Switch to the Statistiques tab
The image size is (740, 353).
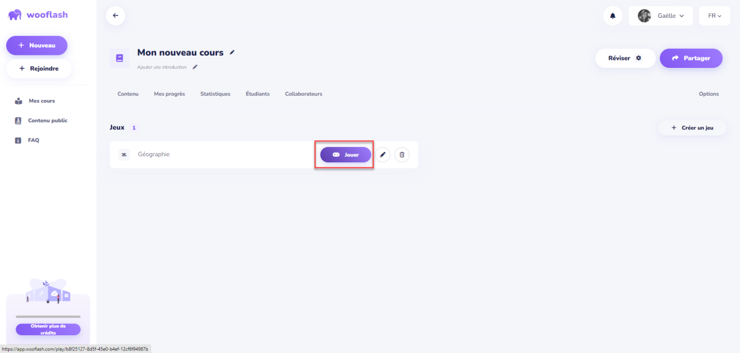pos(215,94)
